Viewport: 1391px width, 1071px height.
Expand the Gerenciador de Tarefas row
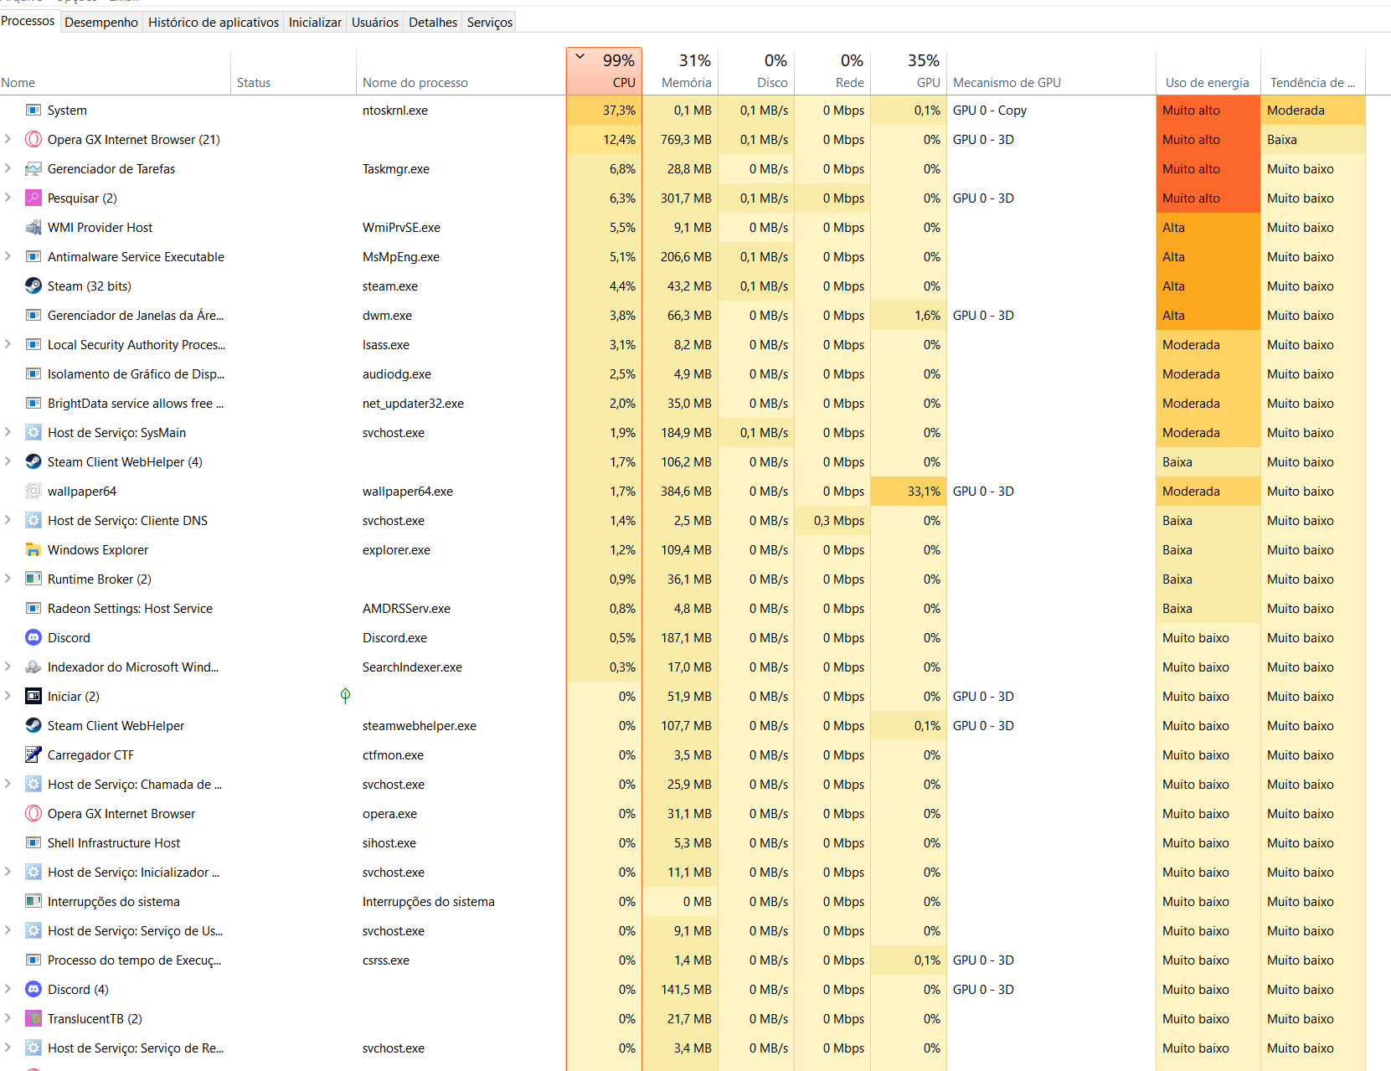tap(8, 168)
